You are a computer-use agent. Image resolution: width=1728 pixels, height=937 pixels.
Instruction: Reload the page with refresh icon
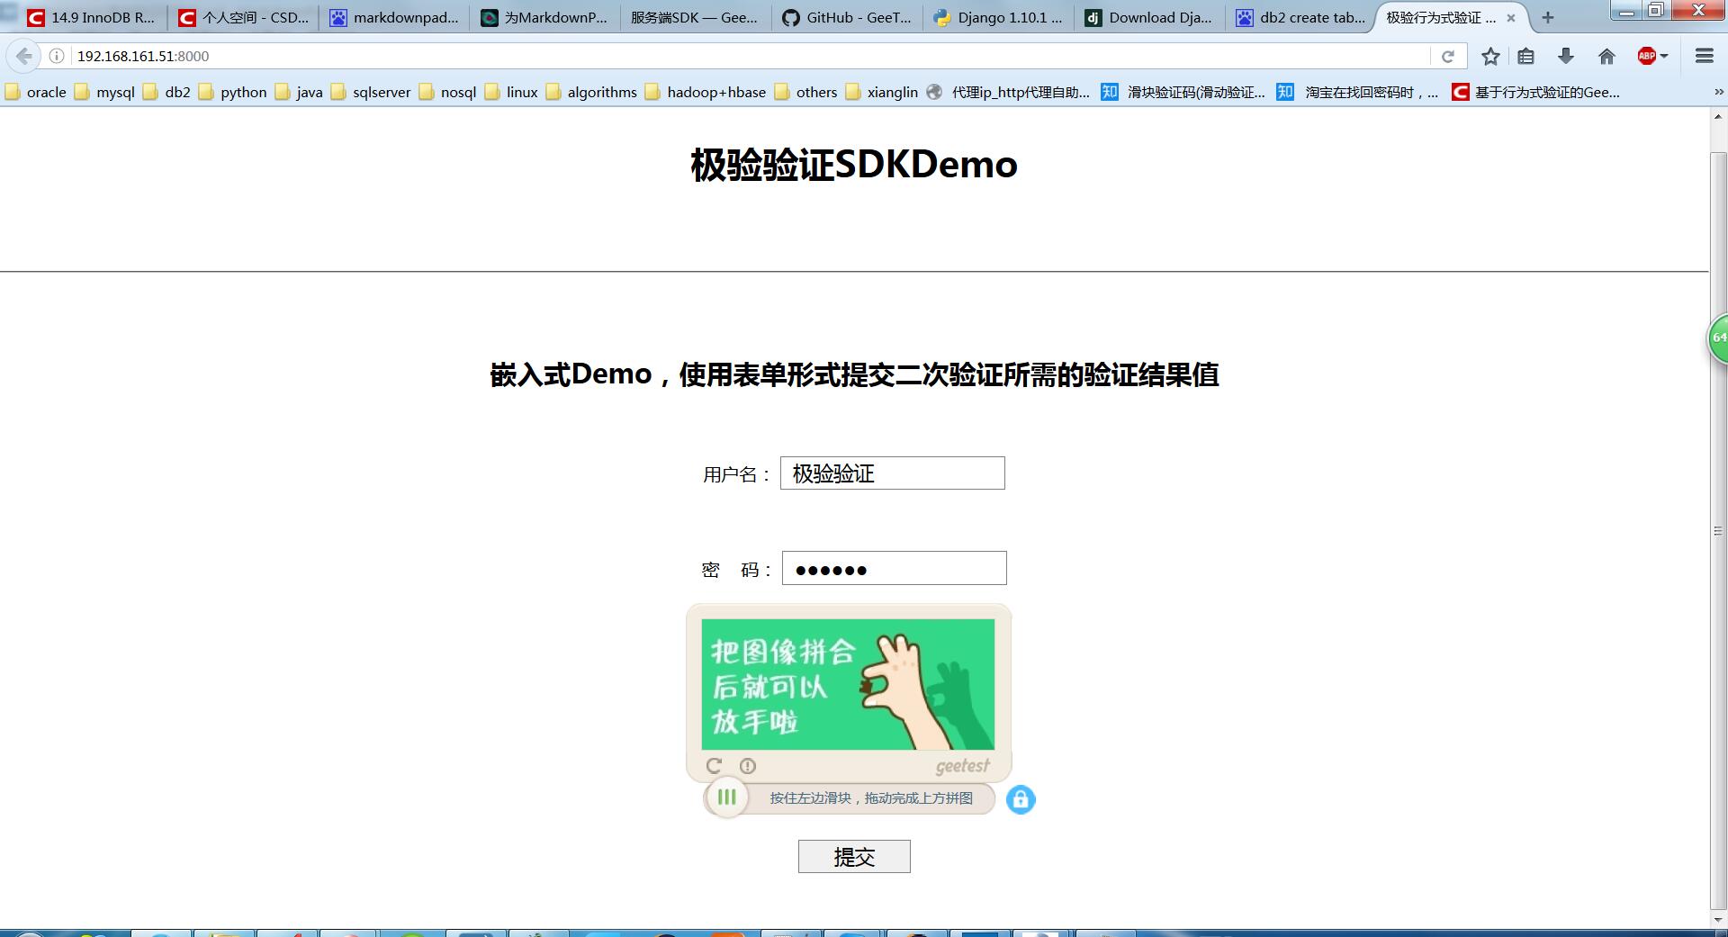click(x=1447, y=56)
